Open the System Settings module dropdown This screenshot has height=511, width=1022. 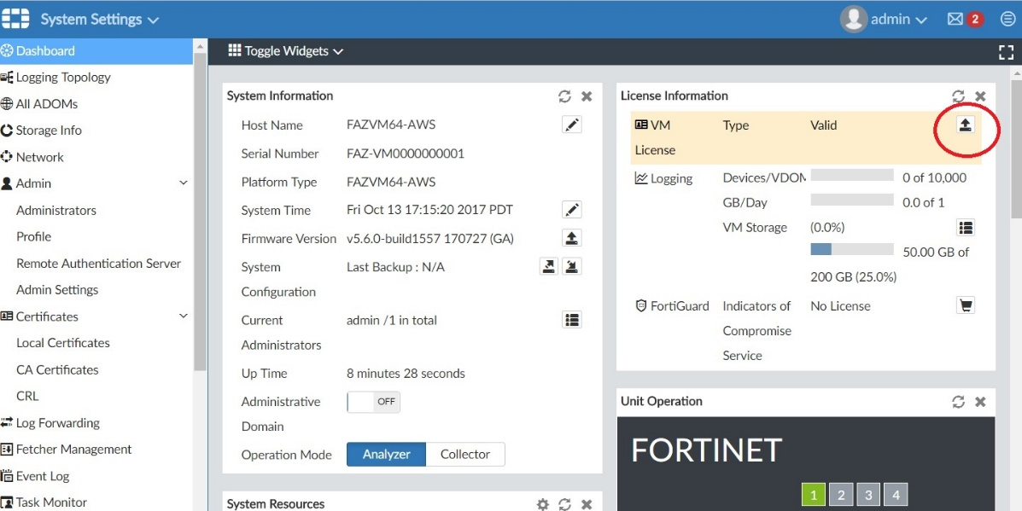[99, 19]
